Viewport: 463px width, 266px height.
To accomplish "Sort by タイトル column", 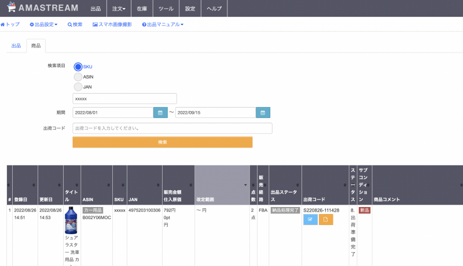I will 72,185.
